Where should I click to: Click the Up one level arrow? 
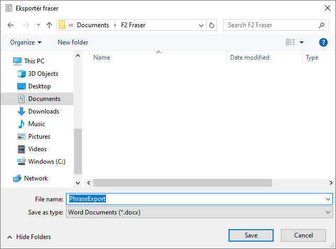[49, 25]
